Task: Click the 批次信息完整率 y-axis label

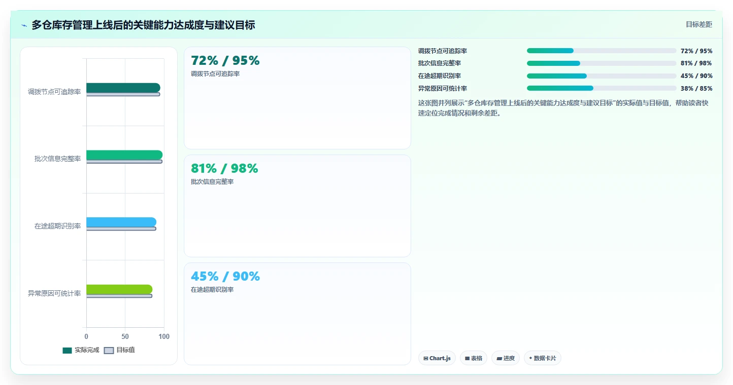Action: pyautogui.click(x=58, y=159)
